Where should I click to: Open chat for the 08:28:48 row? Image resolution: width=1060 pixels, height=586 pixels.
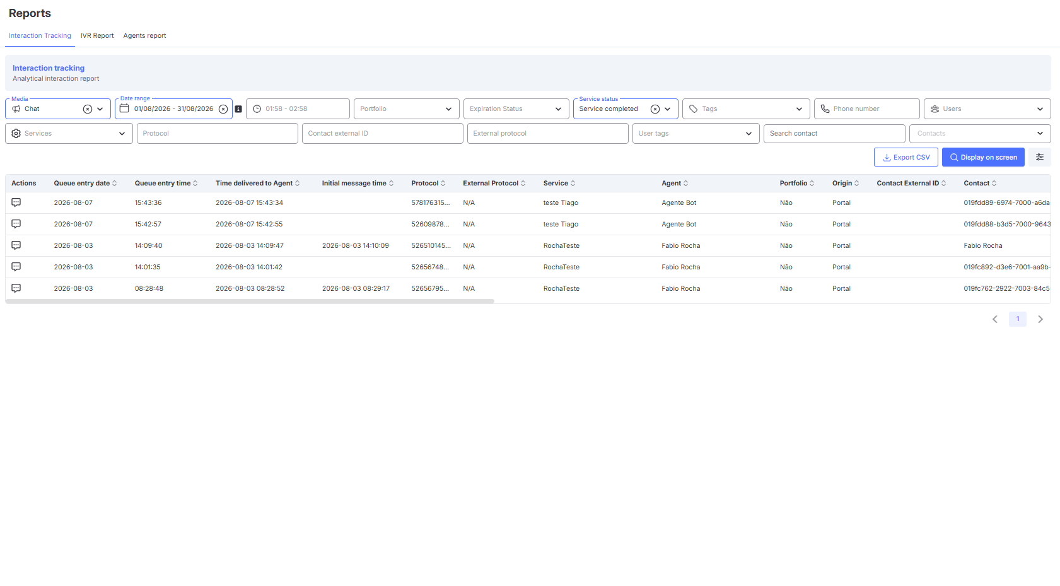point(16,288)
